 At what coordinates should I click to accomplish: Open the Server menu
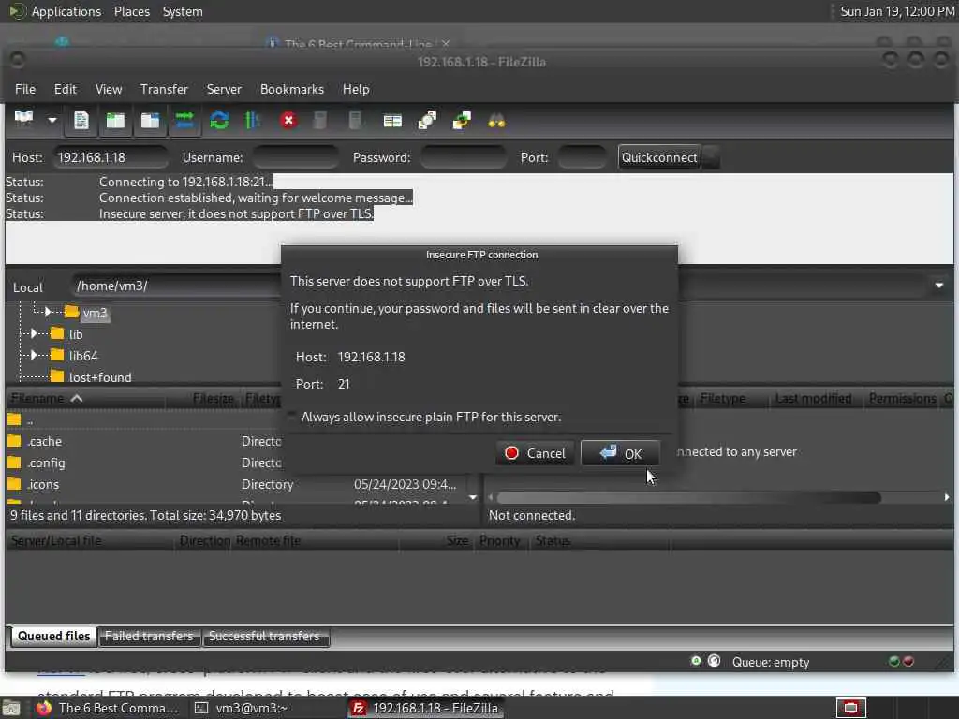[x=224, y=89]
